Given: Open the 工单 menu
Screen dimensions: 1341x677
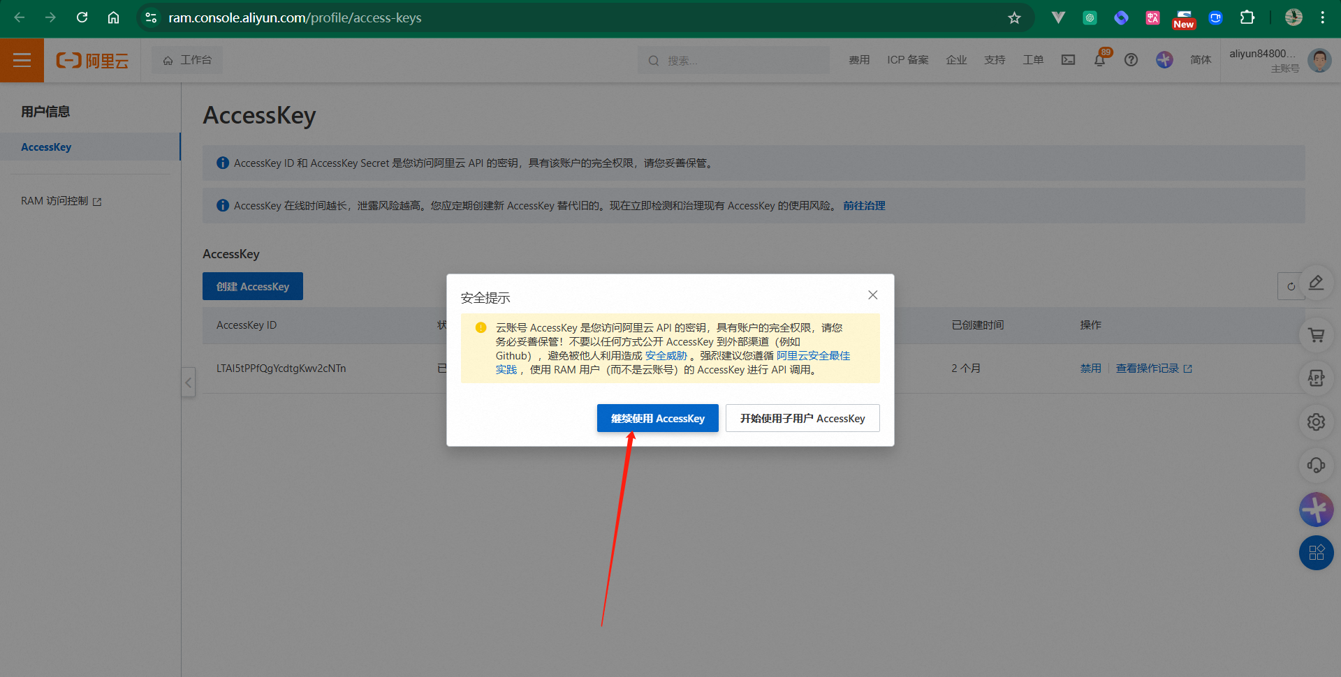Looking at the screenshot, I should tap(1033, 60).
